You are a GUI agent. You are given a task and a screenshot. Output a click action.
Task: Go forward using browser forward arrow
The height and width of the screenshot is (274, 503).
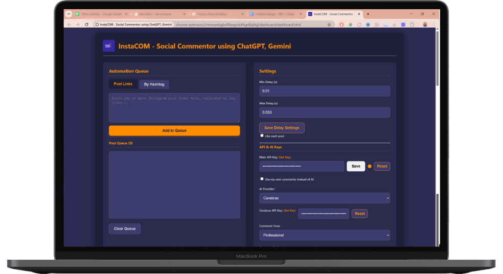coord(78,25)
